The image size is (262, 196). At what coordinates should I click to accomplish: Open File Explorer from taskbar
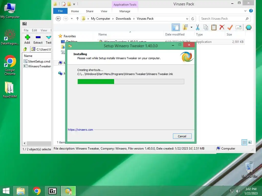click(21, 191)
